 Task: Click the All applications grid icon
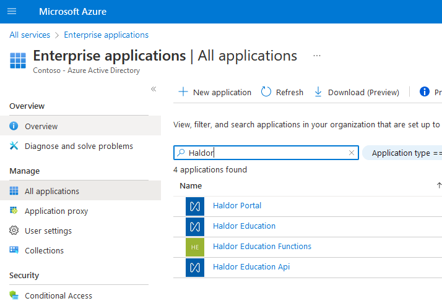tap(14, 190)
